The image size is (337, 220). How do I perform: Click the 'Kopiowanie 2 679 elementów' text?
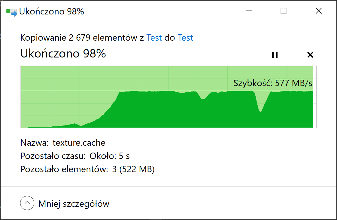79,38
